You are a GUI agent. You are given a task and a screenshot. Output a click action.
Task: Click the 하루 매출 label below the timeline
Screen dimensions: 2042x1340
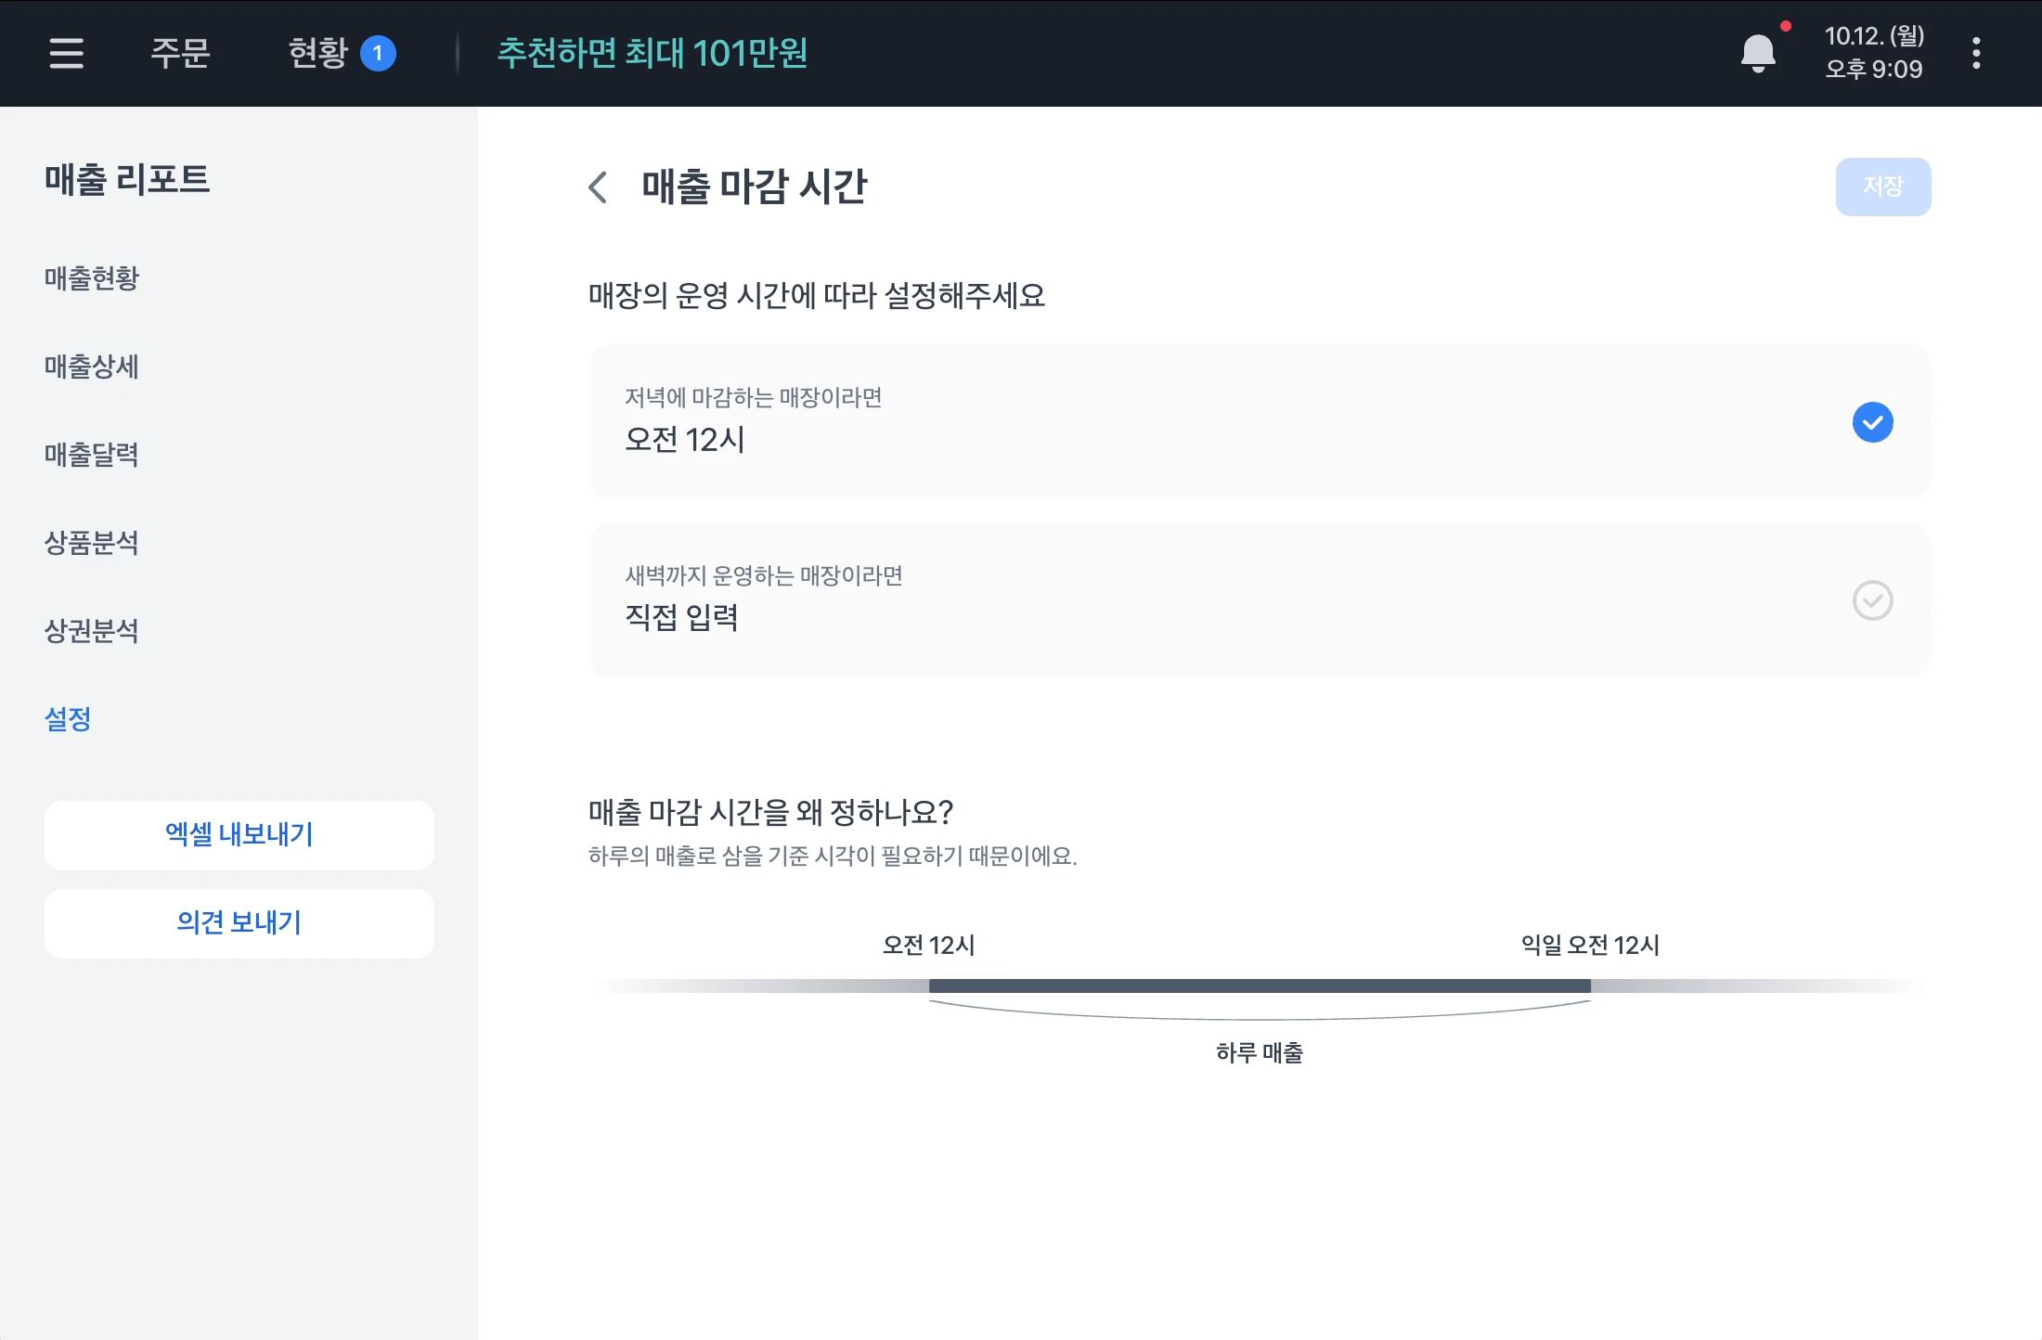coord(1260,1052)
